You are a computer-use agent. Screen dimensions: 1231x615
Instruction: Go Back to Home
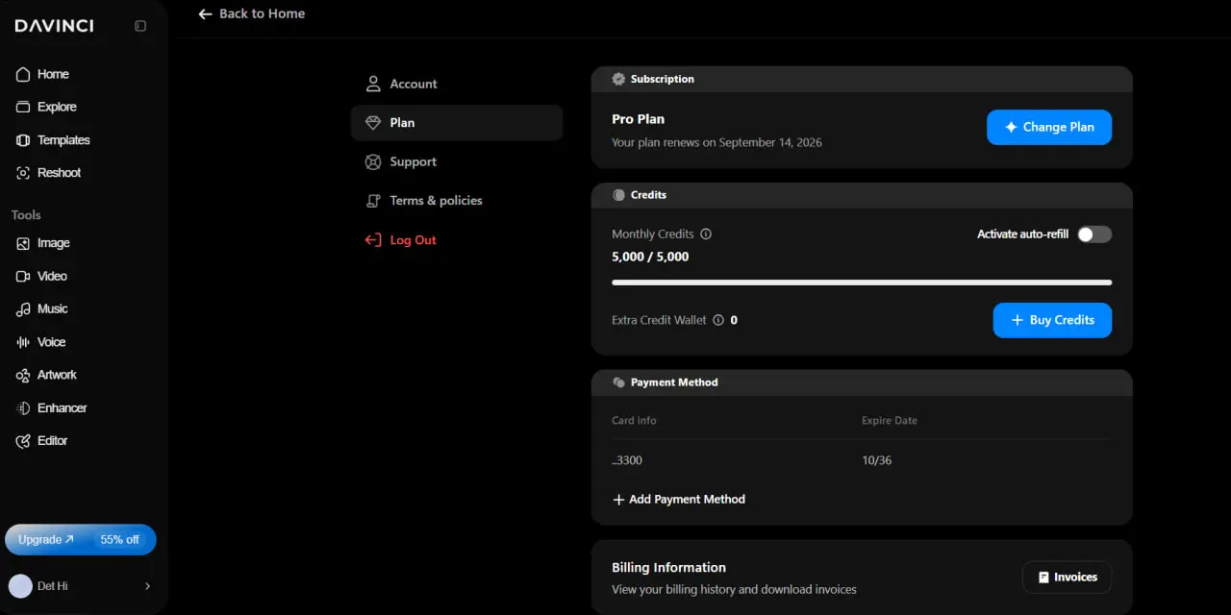click(251, 13)
